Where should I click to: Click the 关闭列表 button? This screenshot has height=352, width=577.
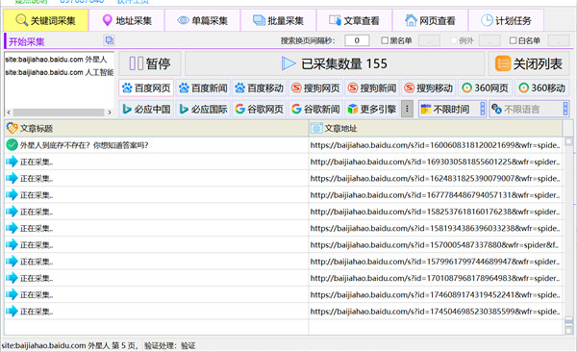(x=528, y=63)
